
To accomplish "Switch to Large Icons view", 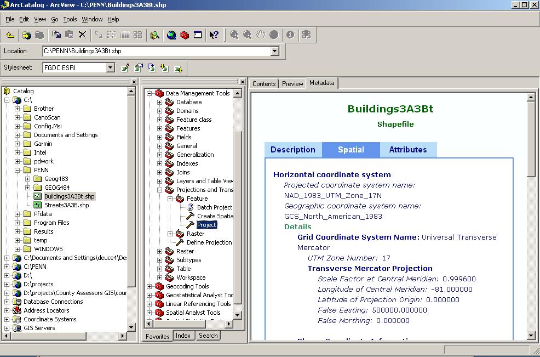I will click(x=99, y=35).
